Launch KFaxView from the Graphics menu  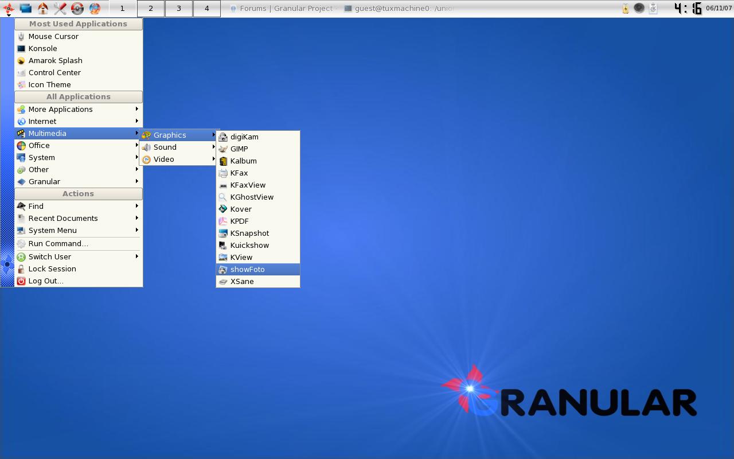[258, 185]
